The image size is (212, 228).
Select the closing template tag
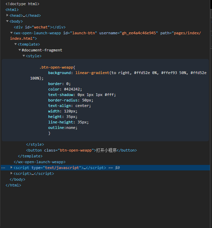point(30,156)
